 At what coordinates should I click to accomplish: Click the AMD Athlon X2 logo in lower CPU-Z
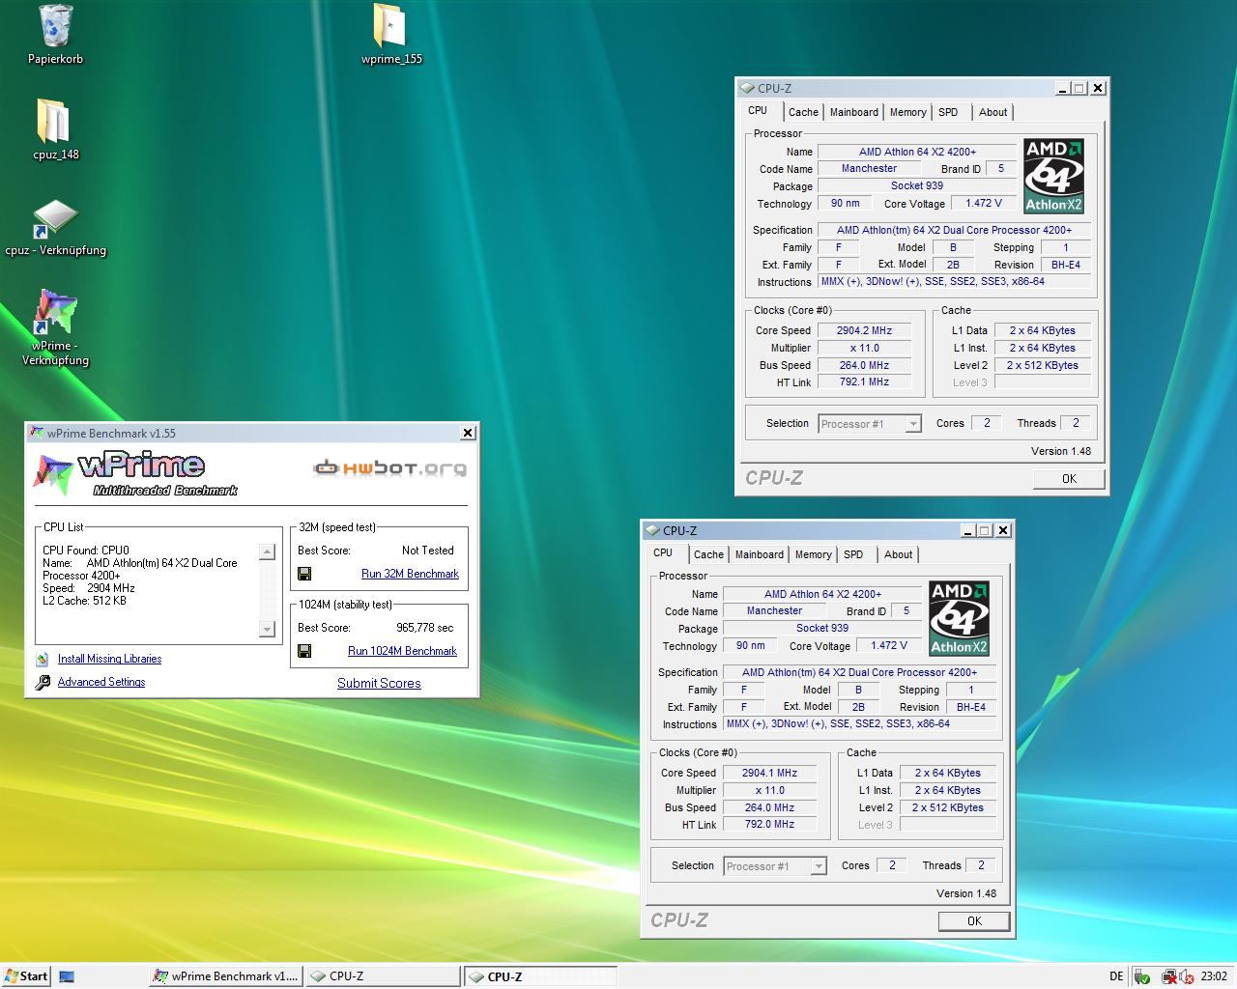[x=959, y=618]
